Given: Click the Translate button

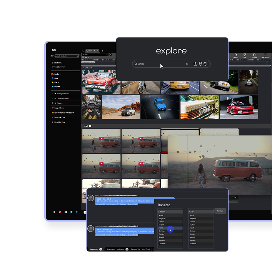Looking at the screenshot, I should 220,211.
